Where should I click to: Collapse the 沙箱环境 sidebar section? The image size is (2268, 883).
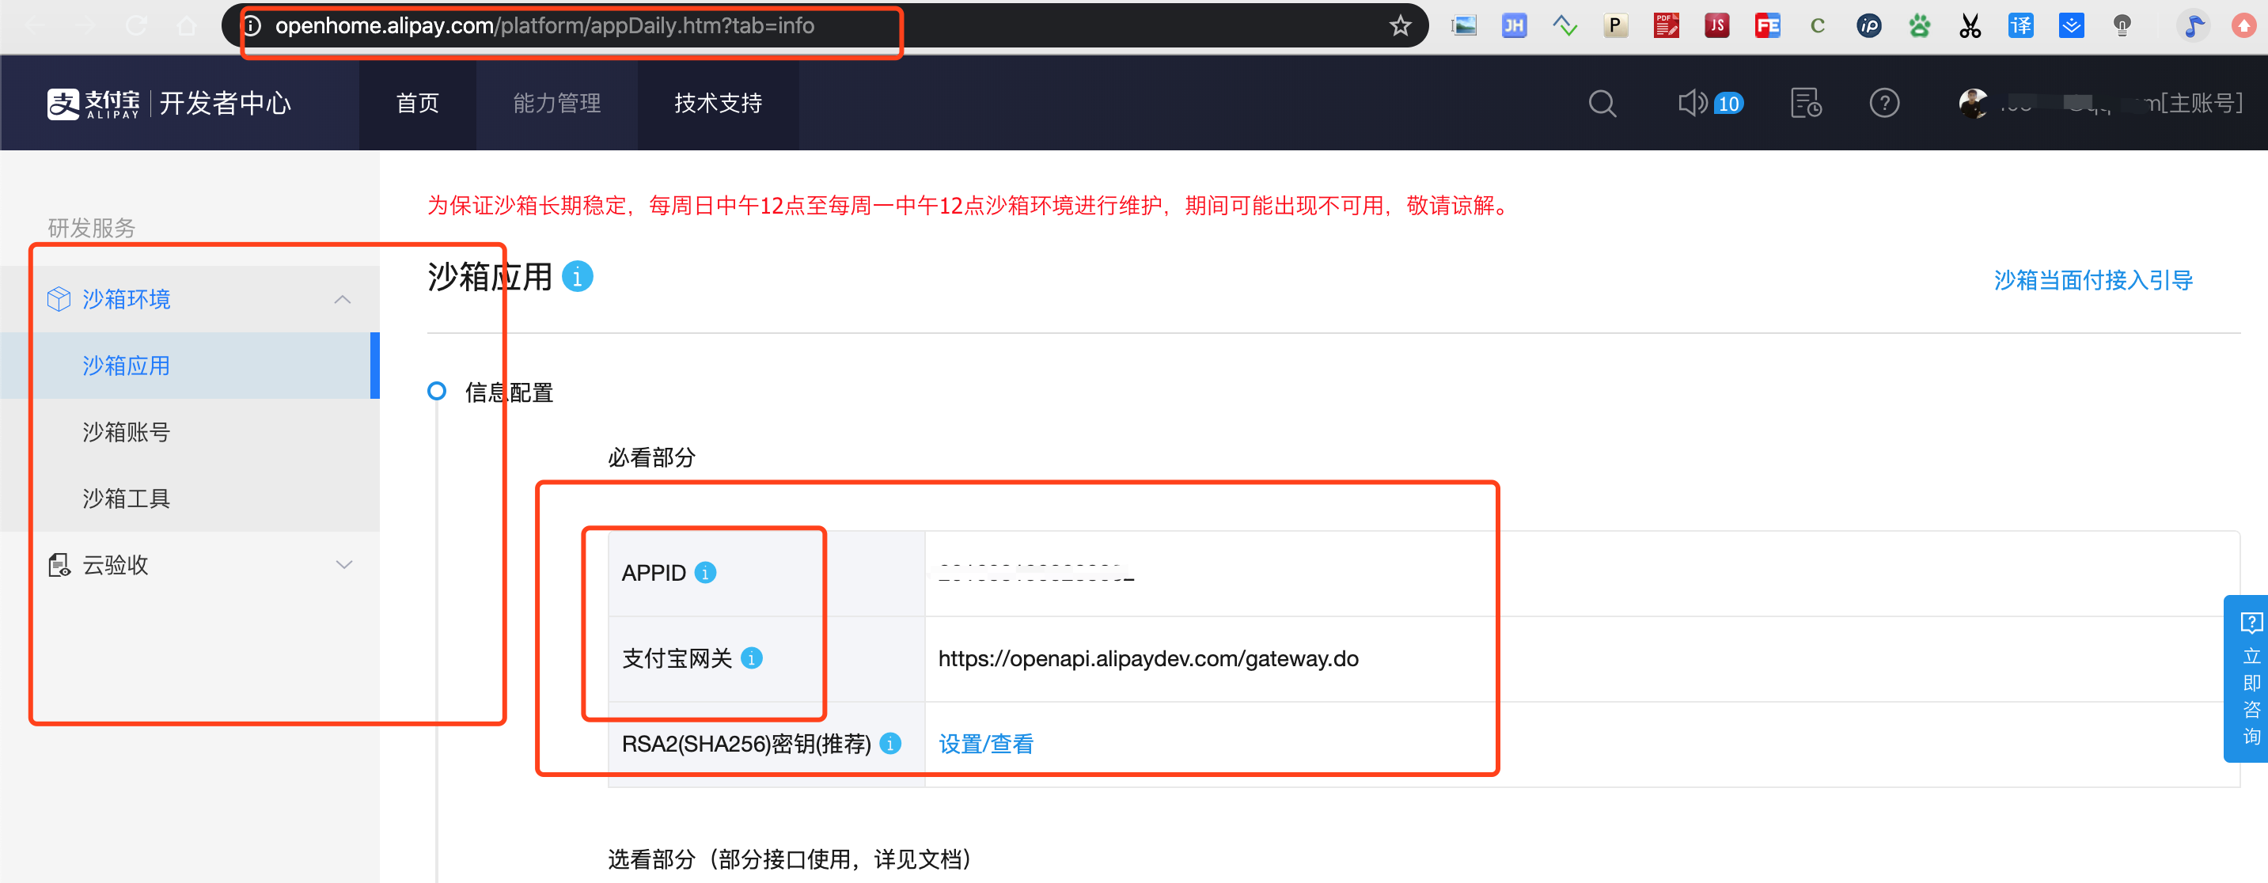[x=343, y=299]
